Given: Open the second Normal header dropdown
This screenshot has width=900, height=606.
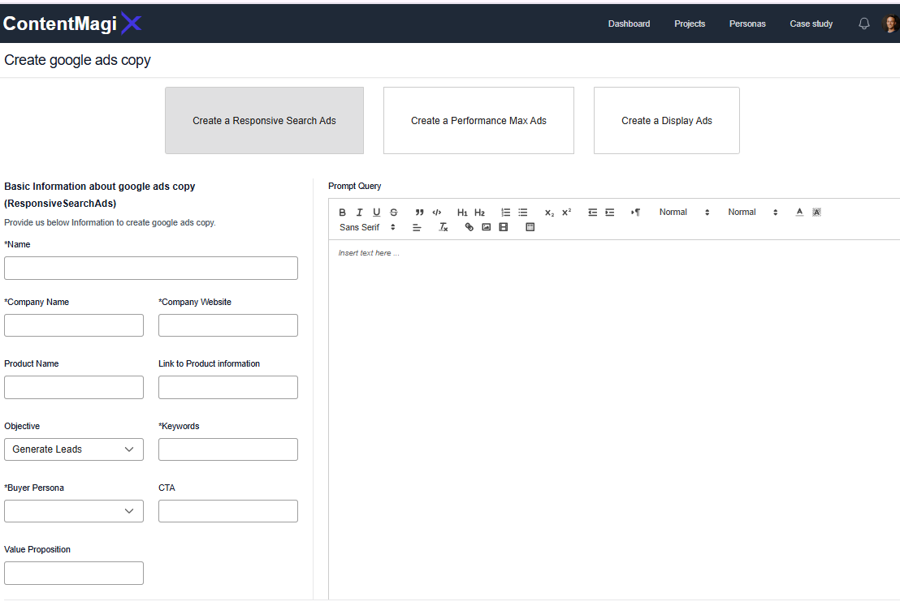Looking at the screenshot, I should click(x=753, y=212).
